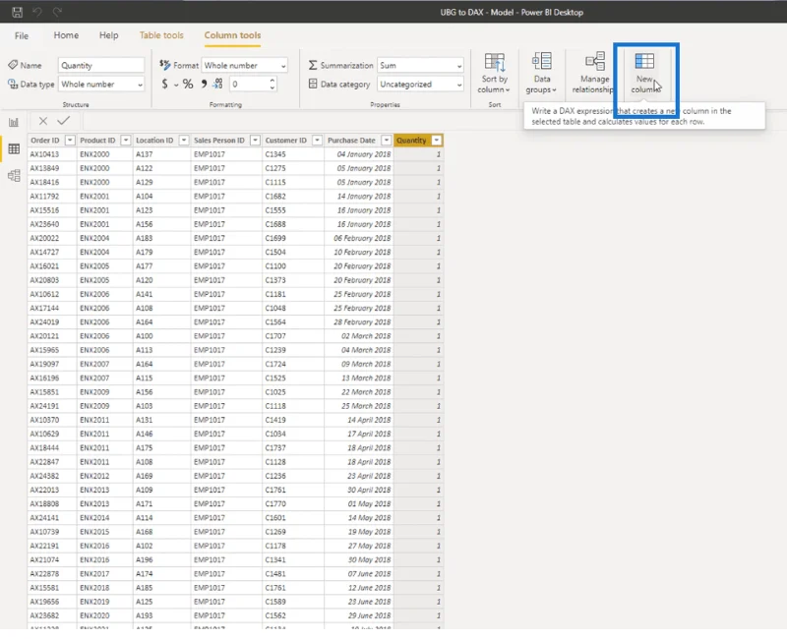The image size is (787, 639).
Task: Click cell A137 in Location ID column
Action: point(144,154)
